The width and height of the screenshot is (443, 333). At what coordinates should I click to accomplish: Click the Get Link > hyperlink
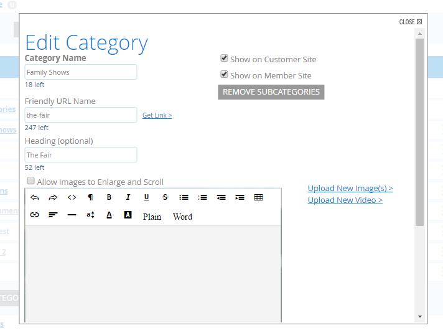(x=157, y=115)
